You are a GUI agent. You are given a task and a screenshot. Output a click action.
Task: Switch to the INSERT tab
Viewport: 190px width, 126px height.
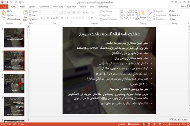(22, 7)
